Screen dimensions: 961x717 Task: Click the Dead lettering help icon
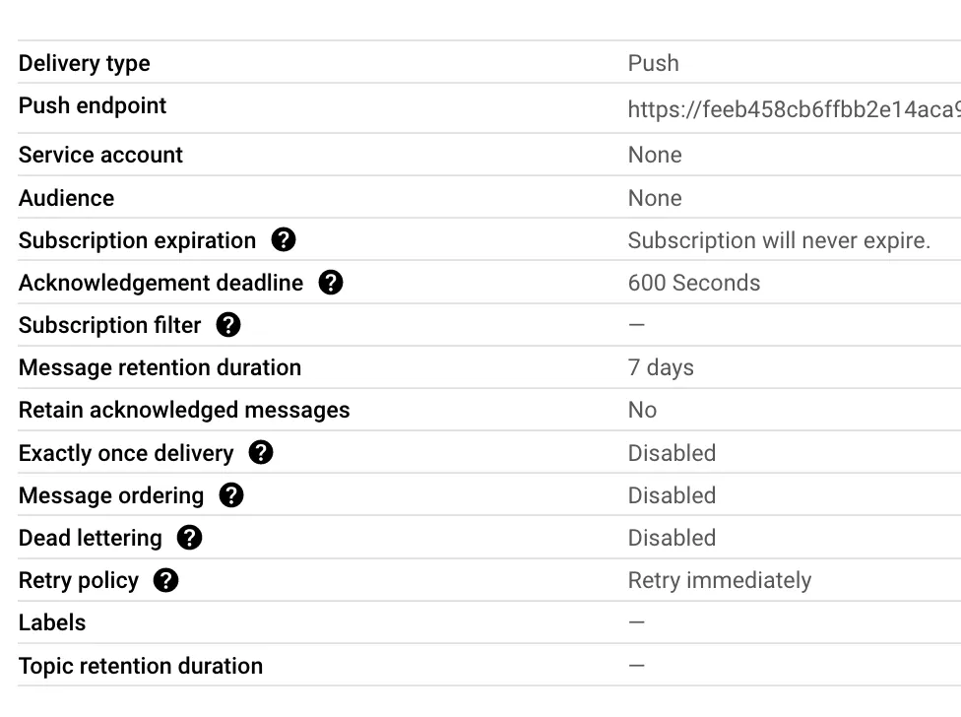(x=189, y=538)
